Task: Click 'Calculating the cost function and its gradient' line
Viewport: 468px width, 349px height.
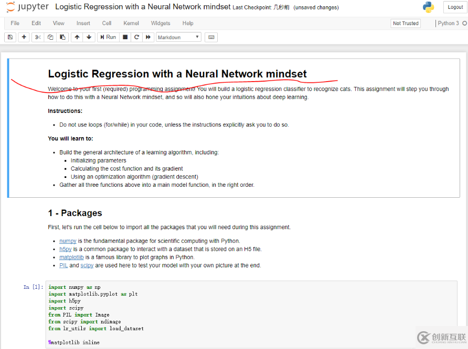Action: [x=127, y=168]
